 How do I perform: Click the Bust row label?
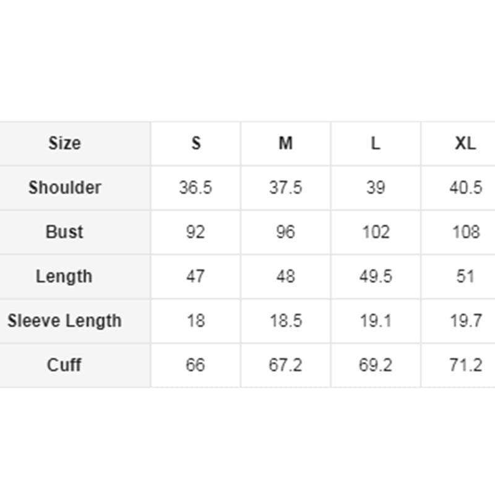click(x=75, y=233)
